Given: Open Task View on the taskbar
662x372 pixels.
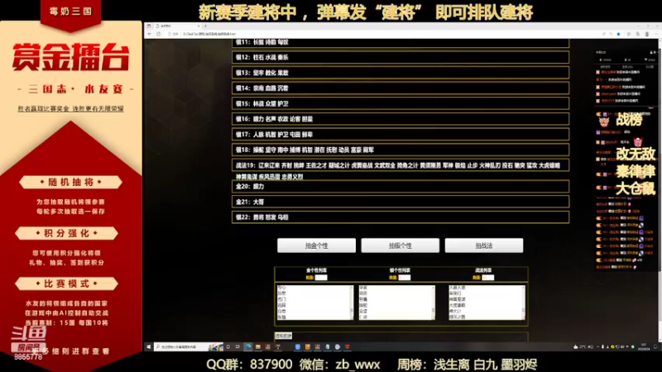Looking at the screenshot, I should [x=237, y=346].
